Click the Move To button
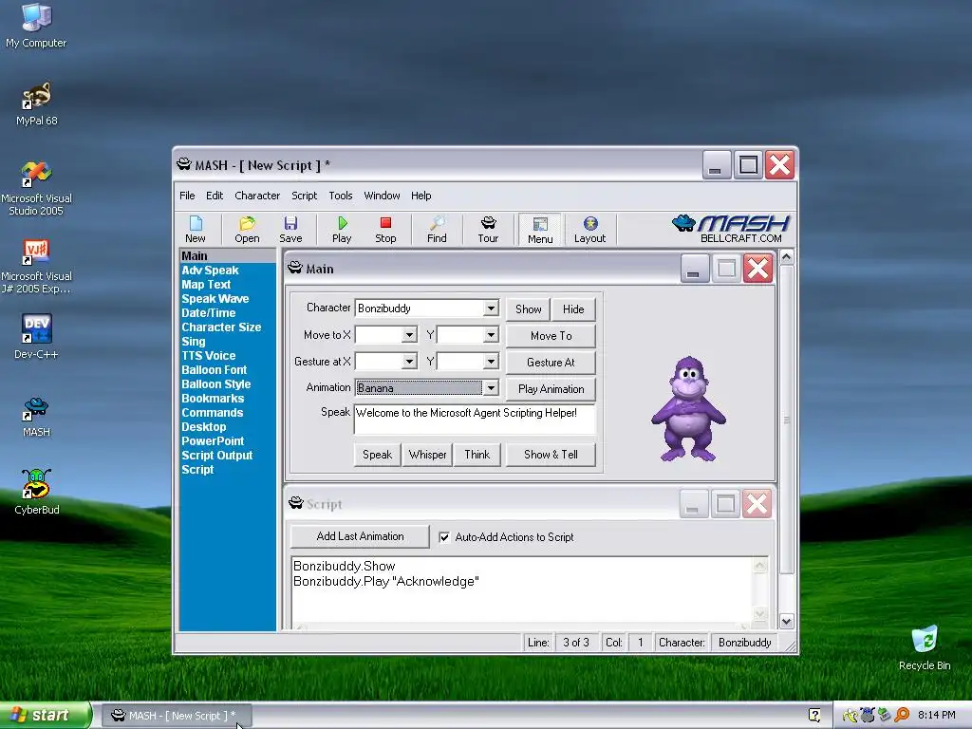 tap(551, 335)
